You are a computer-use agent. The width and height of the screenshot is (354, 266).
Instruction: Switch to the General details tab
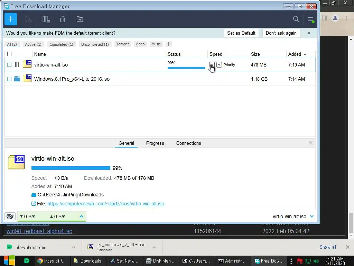coord(126,143)
